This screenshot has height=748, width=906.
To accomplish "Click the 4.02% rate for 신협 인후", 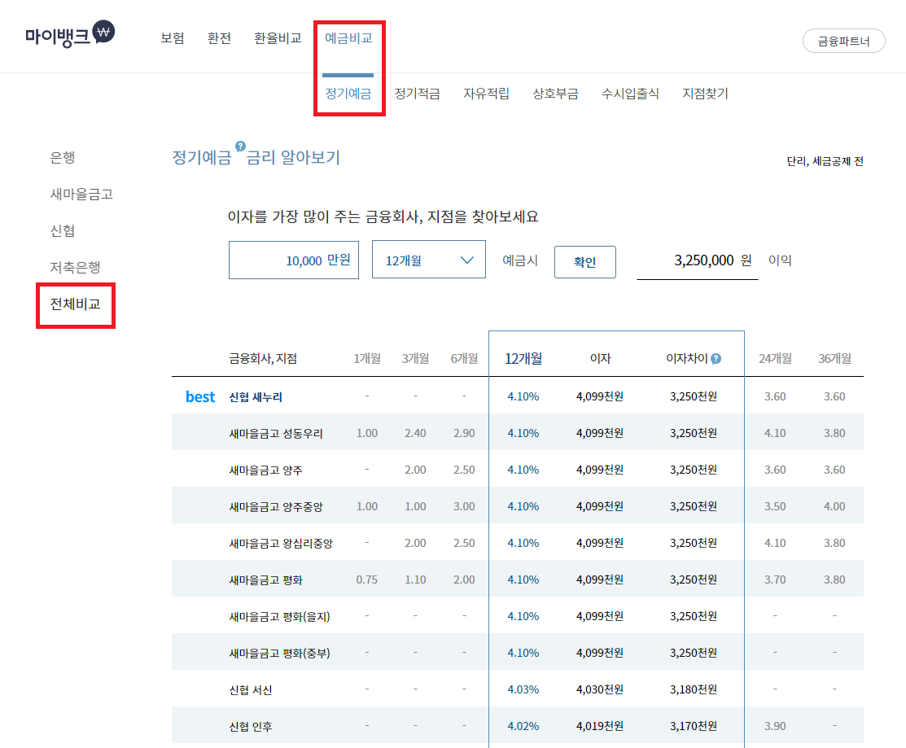I will click(523, 726).
